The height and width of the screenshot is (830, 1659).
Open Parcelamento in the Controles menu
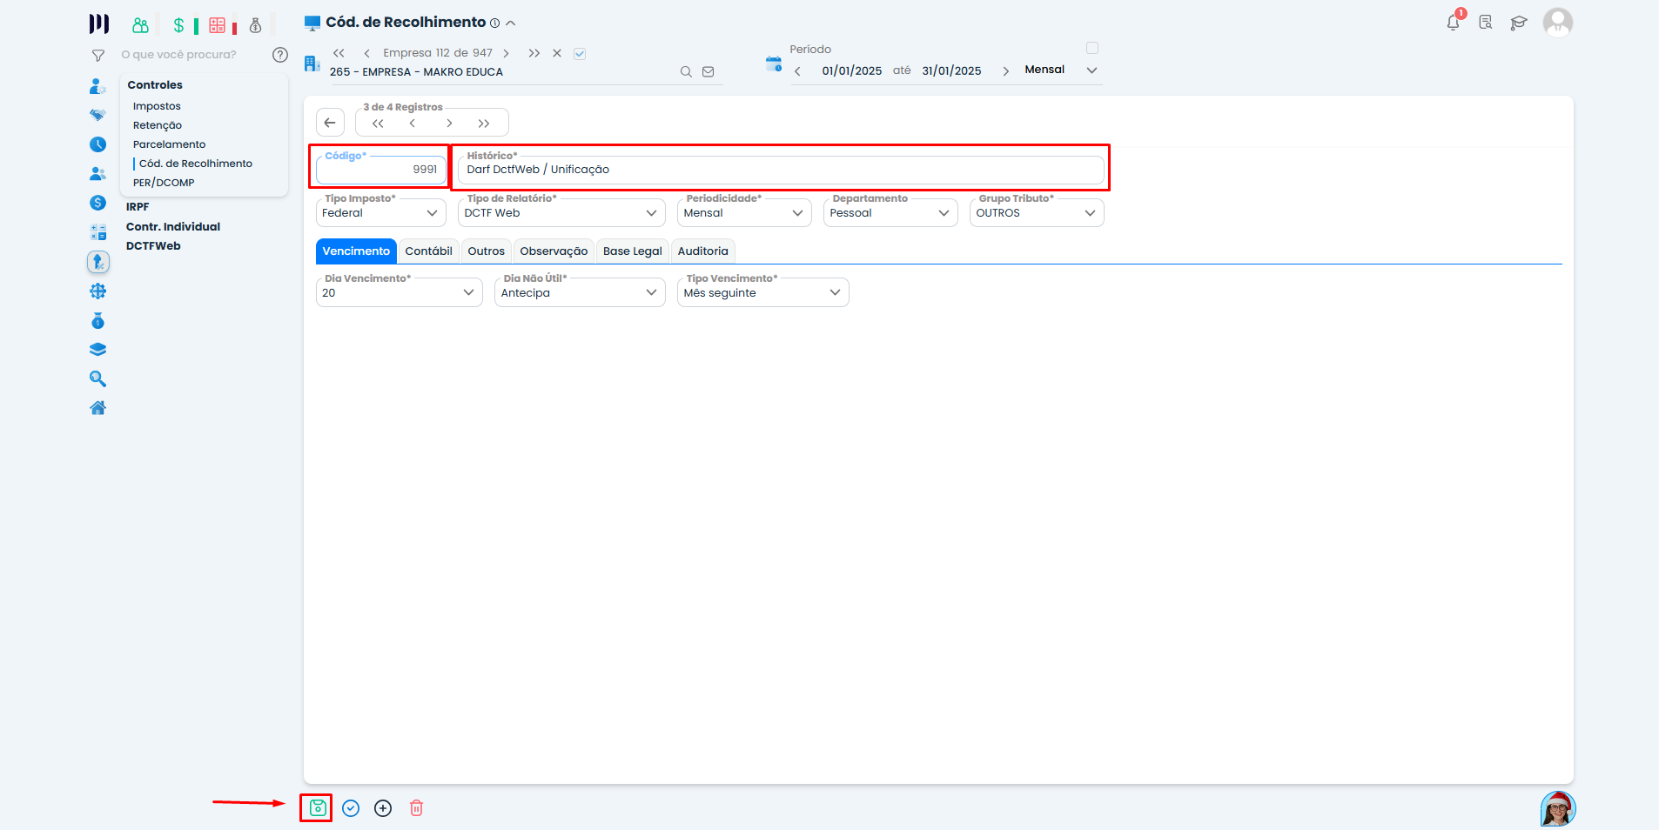tap(169, 144)
